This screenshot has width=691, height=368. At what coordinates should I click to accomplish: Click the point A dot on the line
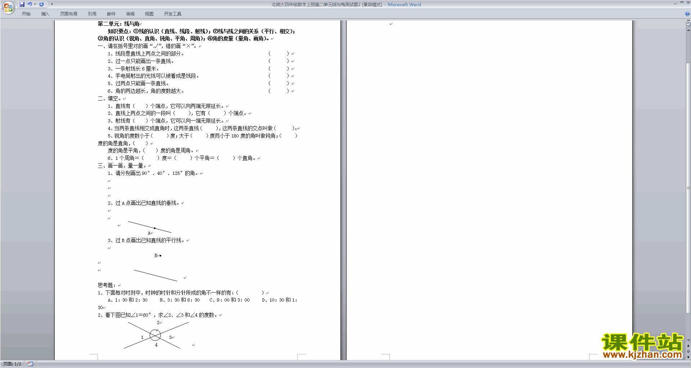coord(155,228)
